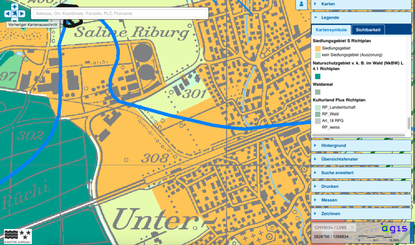
Task: Click the AGIS logo
Action: (x=394, y=228)
